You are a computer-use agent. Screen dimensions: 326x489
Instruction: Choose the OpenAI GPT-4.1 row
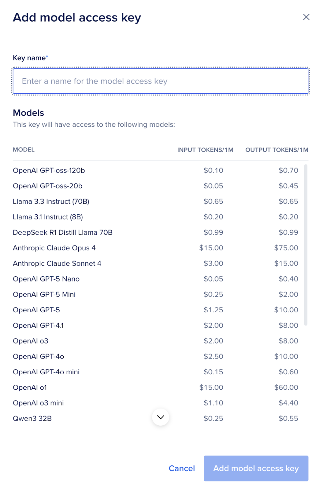(x=38, y=325)
